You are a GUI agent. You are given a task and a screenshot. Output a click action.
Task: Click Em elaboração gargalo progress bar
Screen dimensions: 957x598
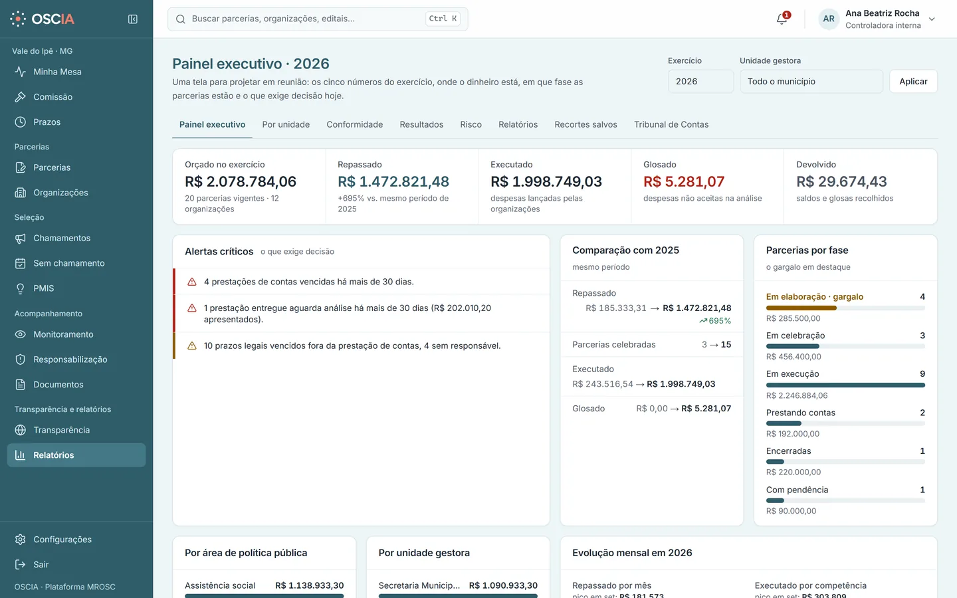pyautogui.click(x=845, y=308)
